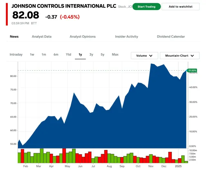Open the Analyst Opinions tab
Viewport: 206px width, 175px height.
(83, 37)
